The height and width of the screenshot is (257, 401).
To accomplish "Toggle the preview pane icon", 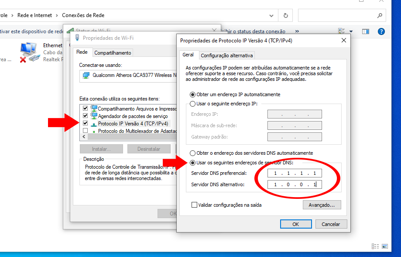I will pyautogui.click(x=366, y=31).
